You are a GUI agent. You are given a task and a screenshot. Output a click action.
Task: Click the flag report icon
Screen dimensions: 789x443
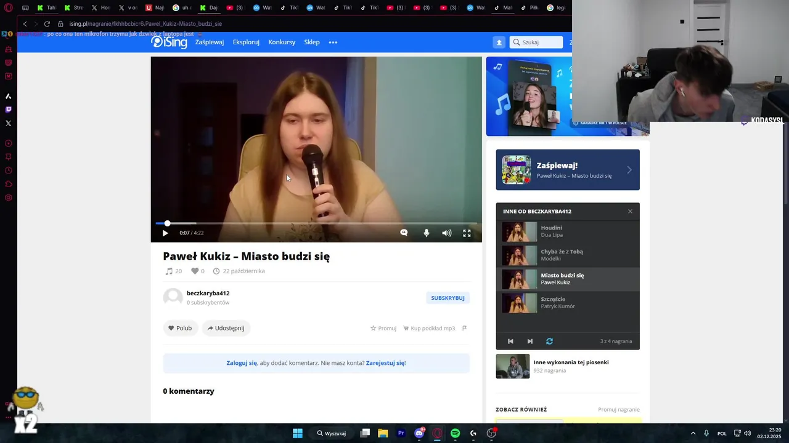pos(464,328)
